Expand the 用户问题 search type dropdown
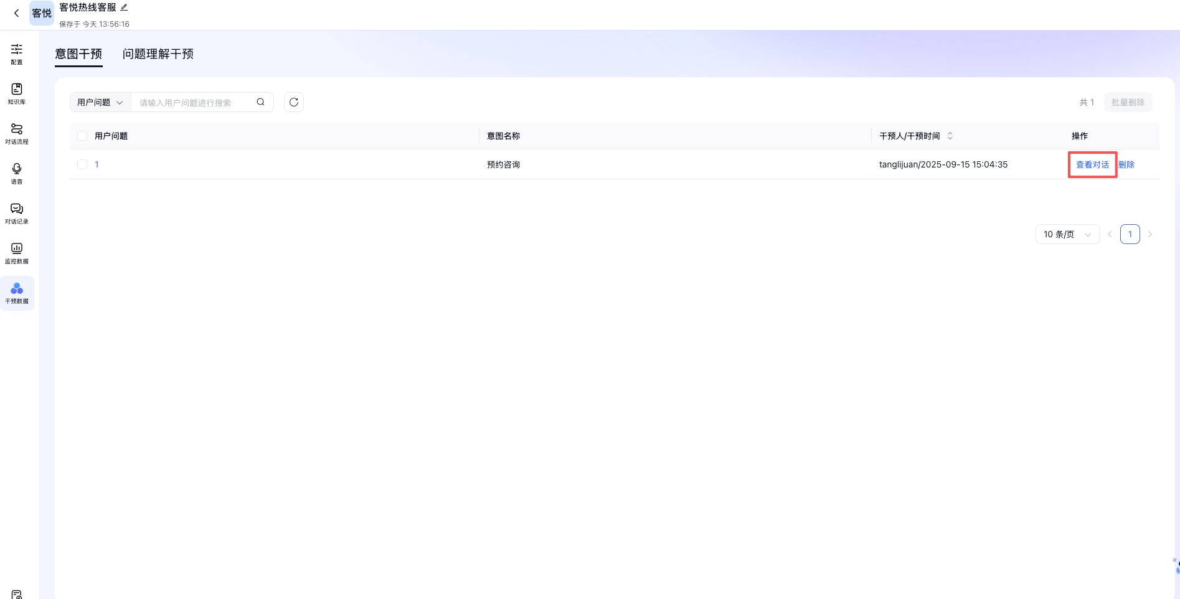This screenshot has height=599, width=1180. click(101, 102)
